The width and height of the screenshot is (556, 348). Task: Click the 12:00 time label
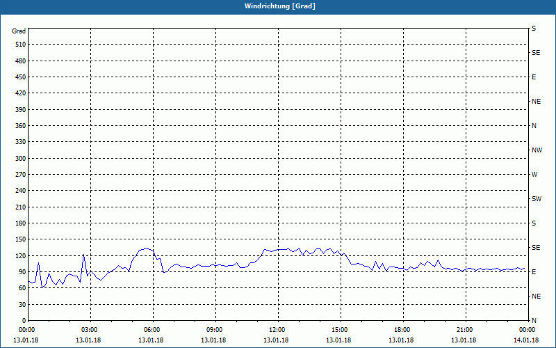278,330
